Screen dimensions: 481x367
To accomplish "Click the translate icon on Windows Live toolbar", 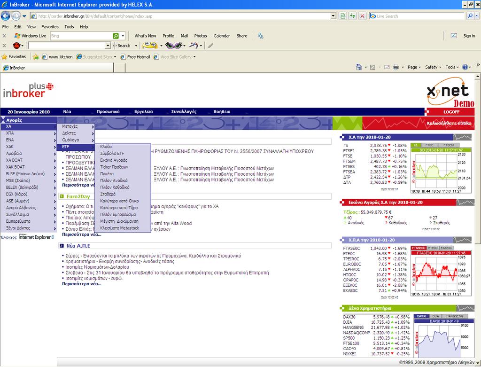I will point(260,36).
